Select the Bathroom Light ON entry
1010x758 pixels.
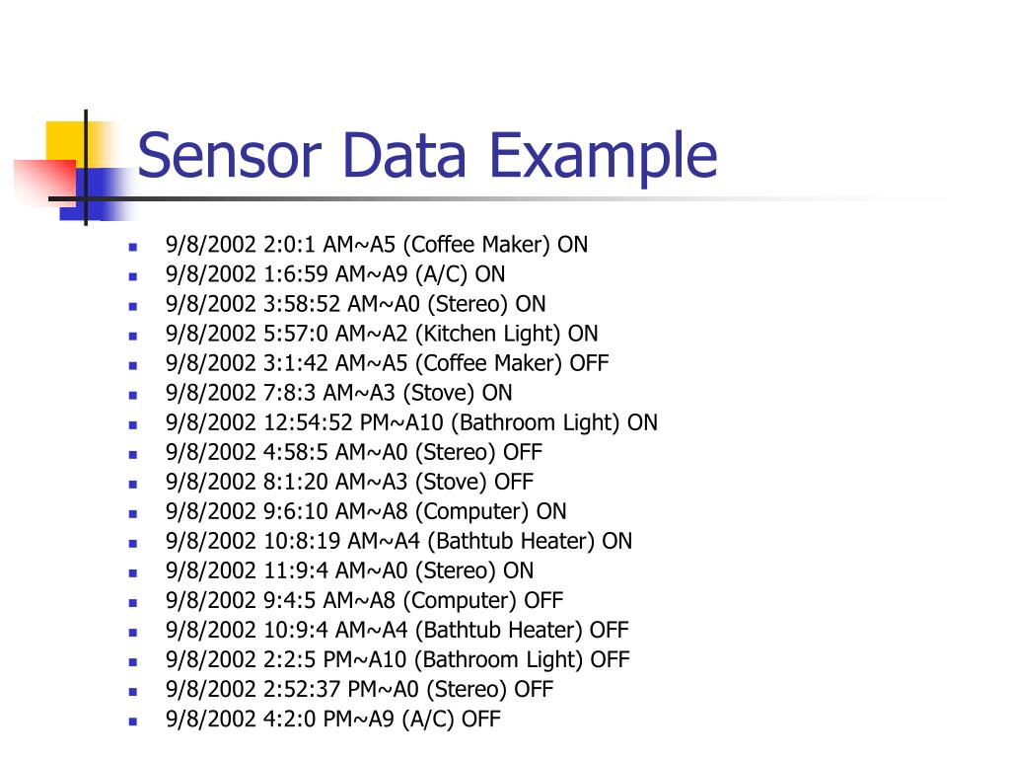(411, 422)
